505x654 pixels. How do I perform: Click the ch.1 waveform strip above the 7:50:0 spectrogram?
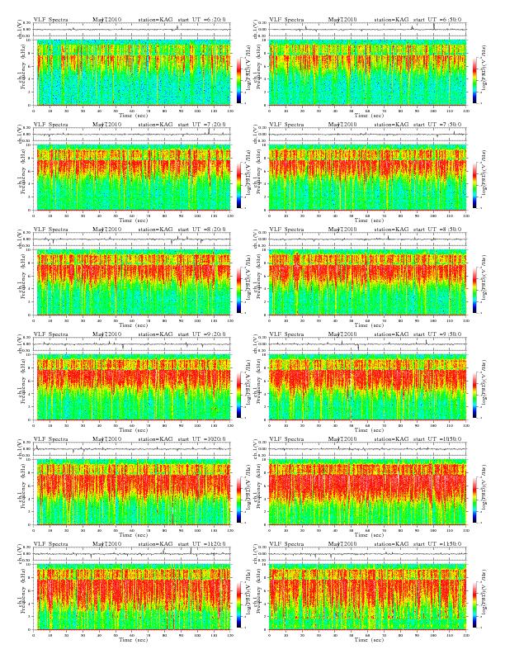367,135
